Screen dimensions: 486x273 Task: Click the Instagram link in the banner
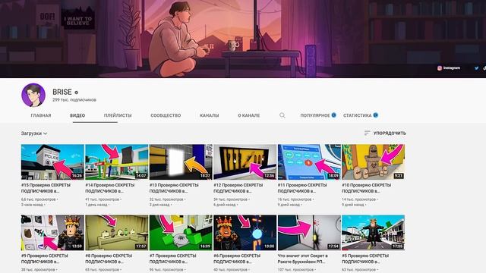[x=449, y=68]
